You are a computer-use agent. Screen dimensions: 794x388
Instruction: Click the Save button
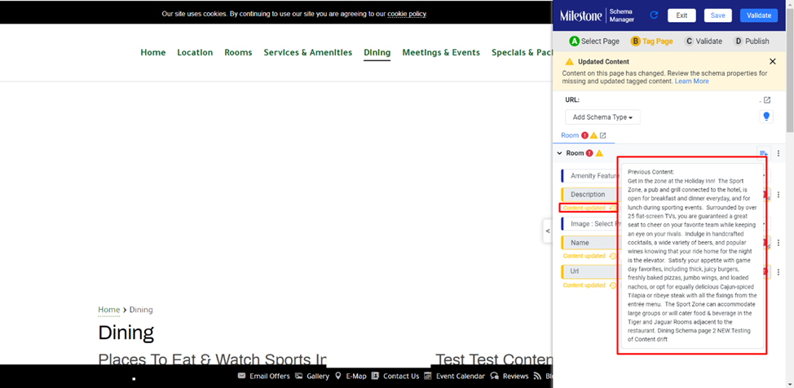(x=717, y=15)
